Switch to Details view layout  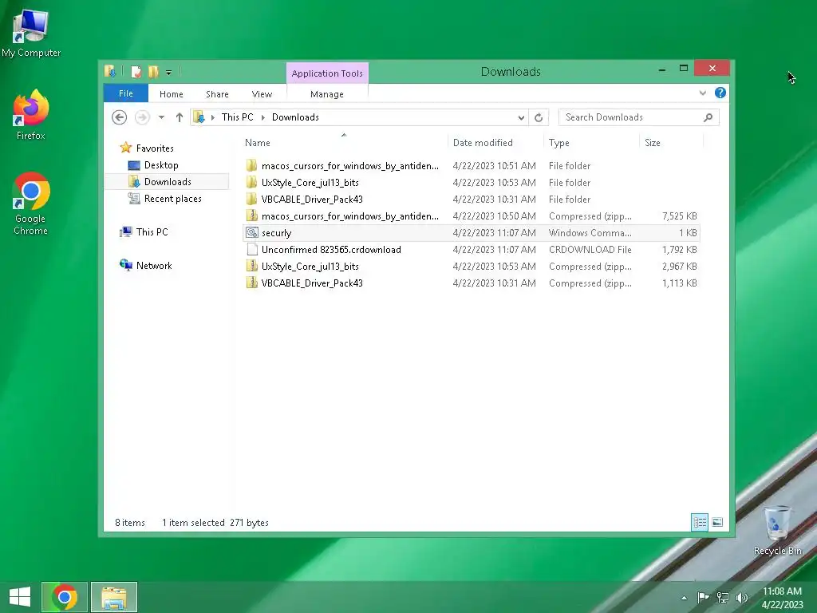(x=699, y=522)
